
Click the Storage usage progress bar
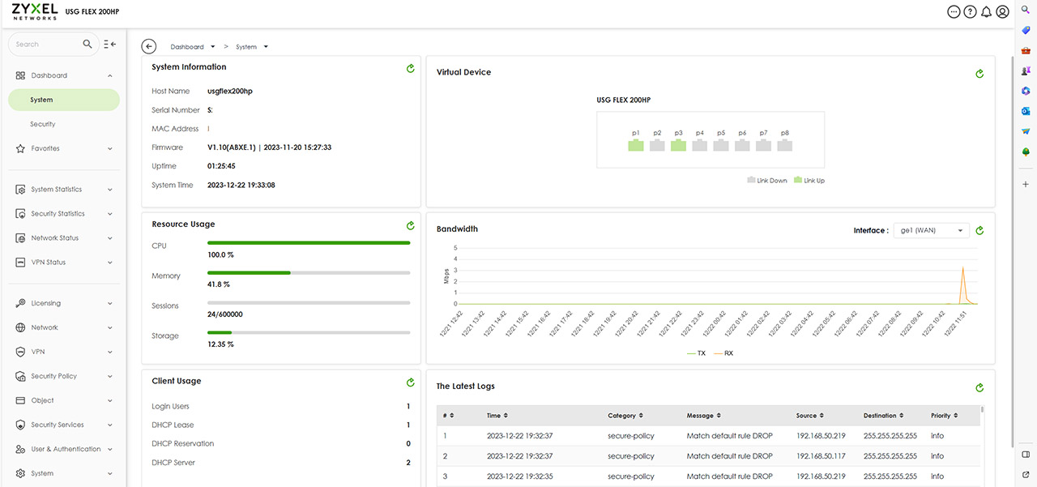309,332
